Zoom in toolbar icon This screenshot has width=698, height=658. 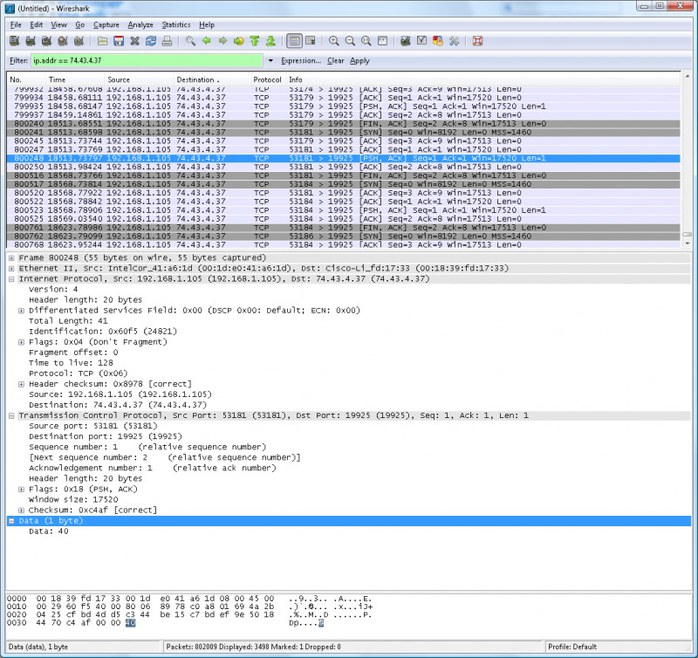coord(333,41)
